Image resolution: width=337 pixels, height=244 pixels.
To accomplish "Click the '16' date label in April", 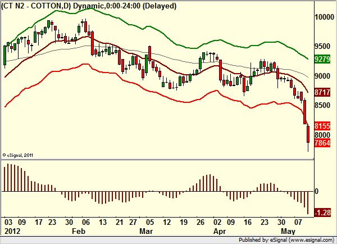I will pos(248,222).
